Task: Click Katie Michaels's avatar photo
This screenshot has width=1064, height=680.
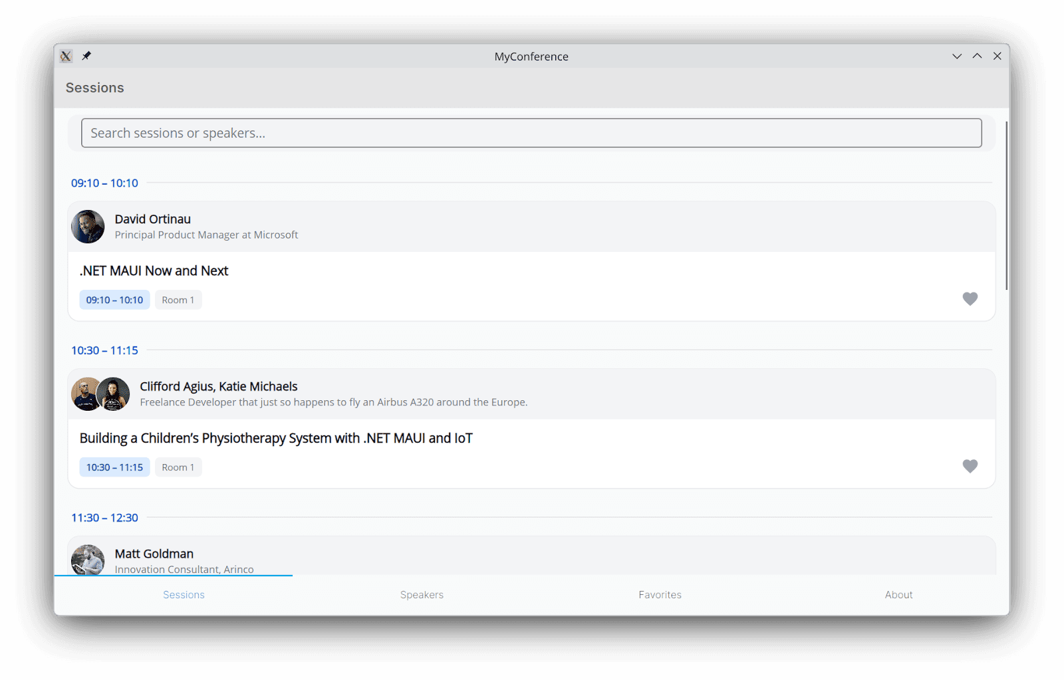Action: (x=113, y=394)
